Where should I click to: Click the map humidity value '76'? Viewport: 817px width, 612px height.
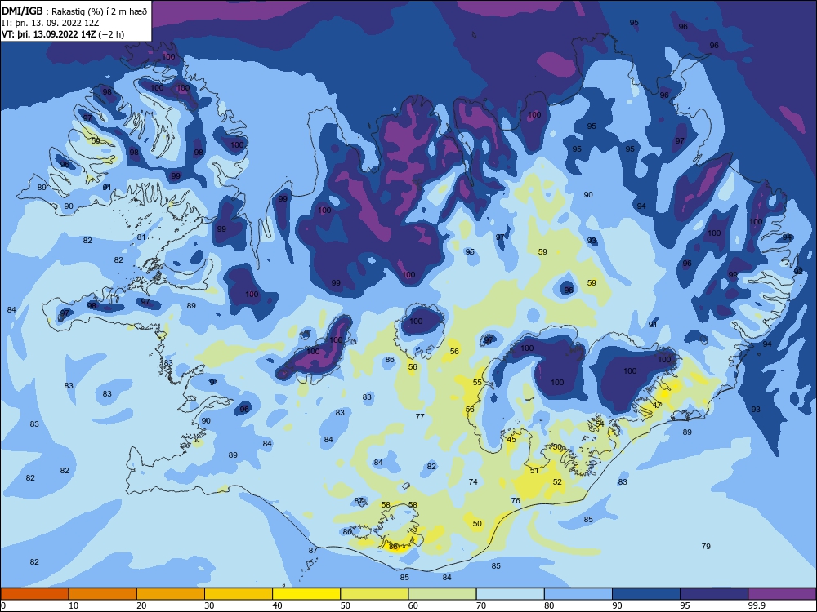point(516,501)
